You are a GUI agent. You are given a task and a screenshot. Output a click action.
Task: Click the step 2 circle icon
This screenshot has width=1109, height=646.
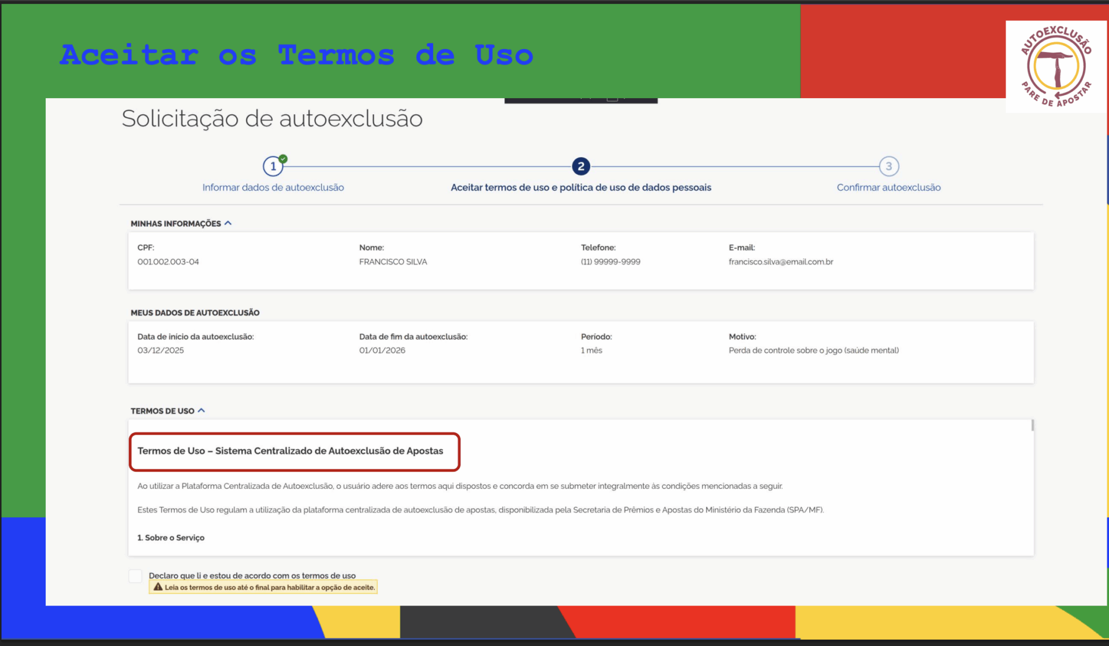pyautogui.click(x=580, y=166)
